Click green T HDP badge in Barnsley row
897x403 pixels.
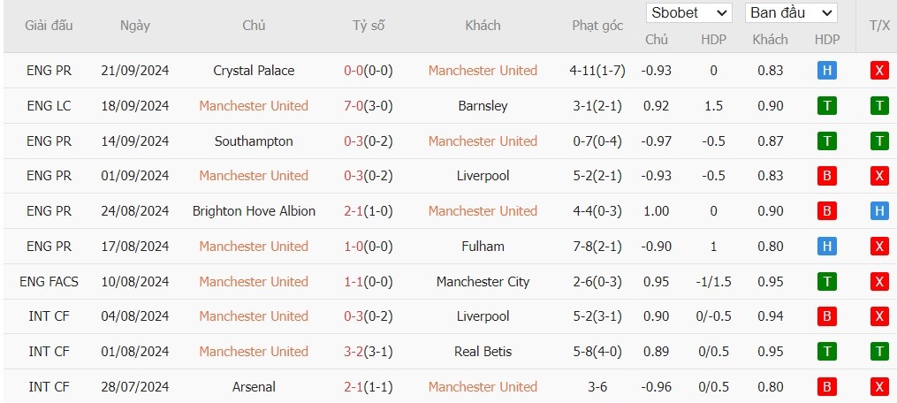(x=826, y=106)
